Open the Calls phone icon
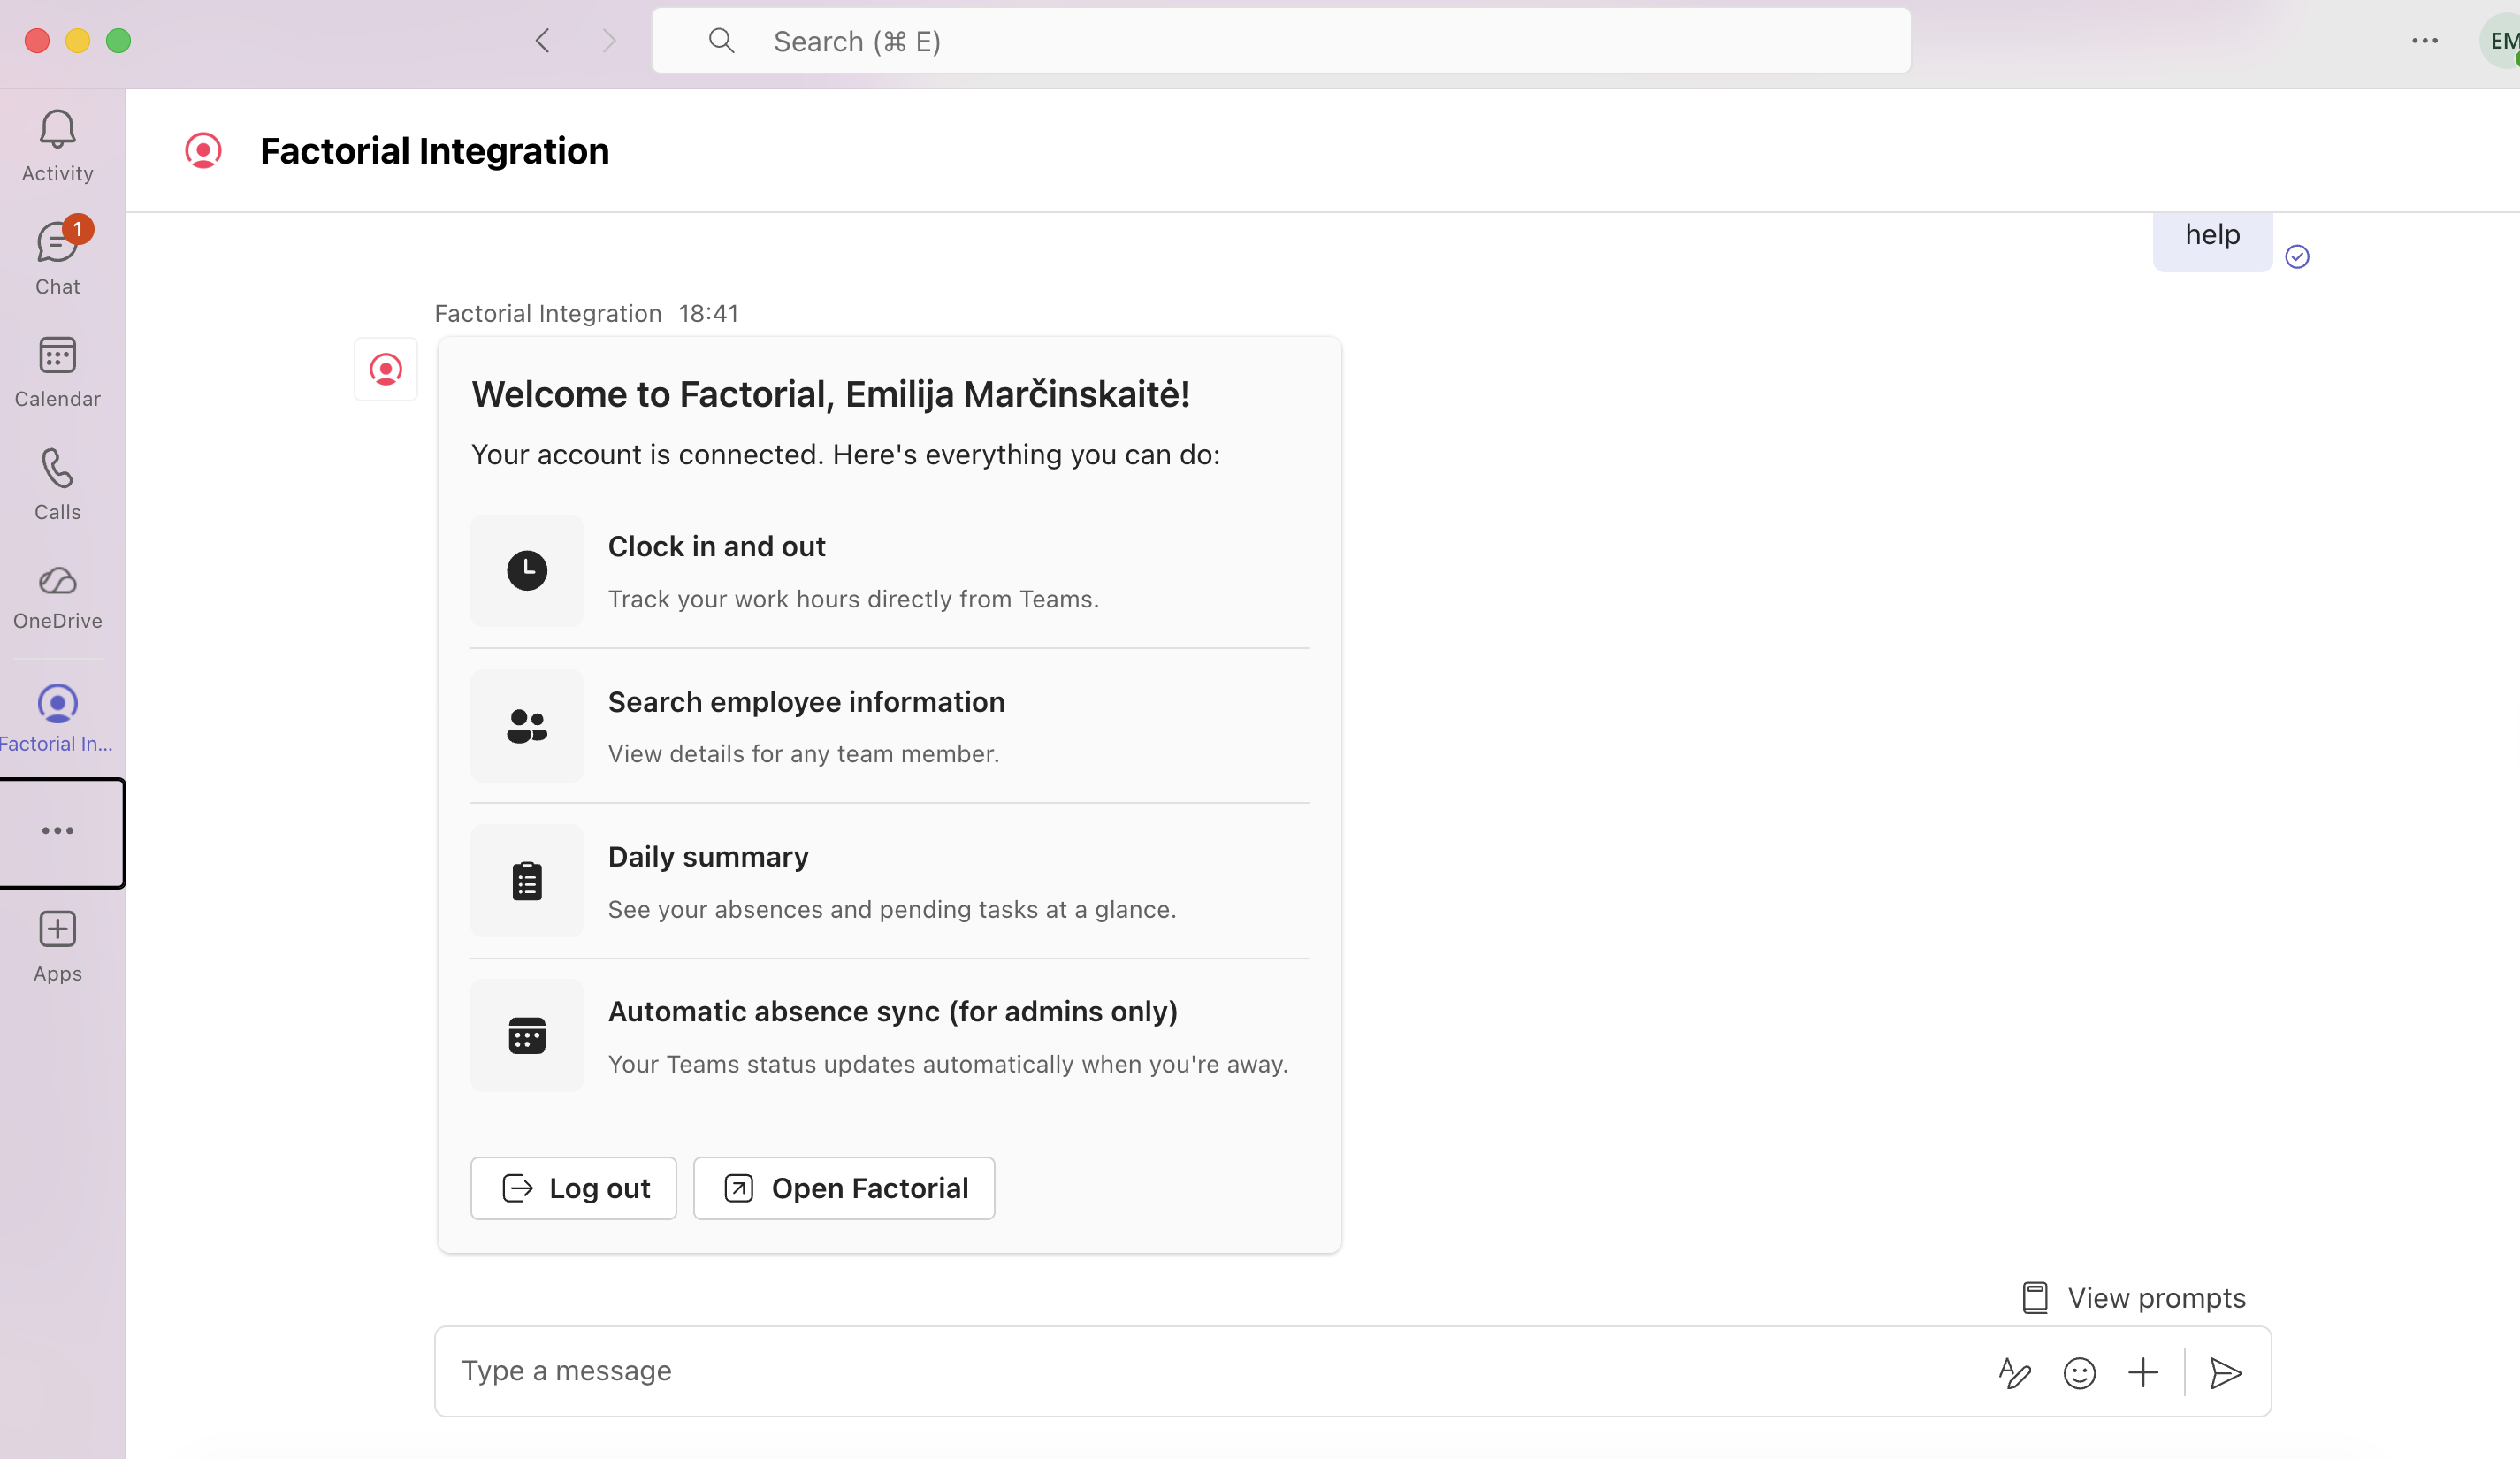The image size is (2520, 1459). click(57, 484)
